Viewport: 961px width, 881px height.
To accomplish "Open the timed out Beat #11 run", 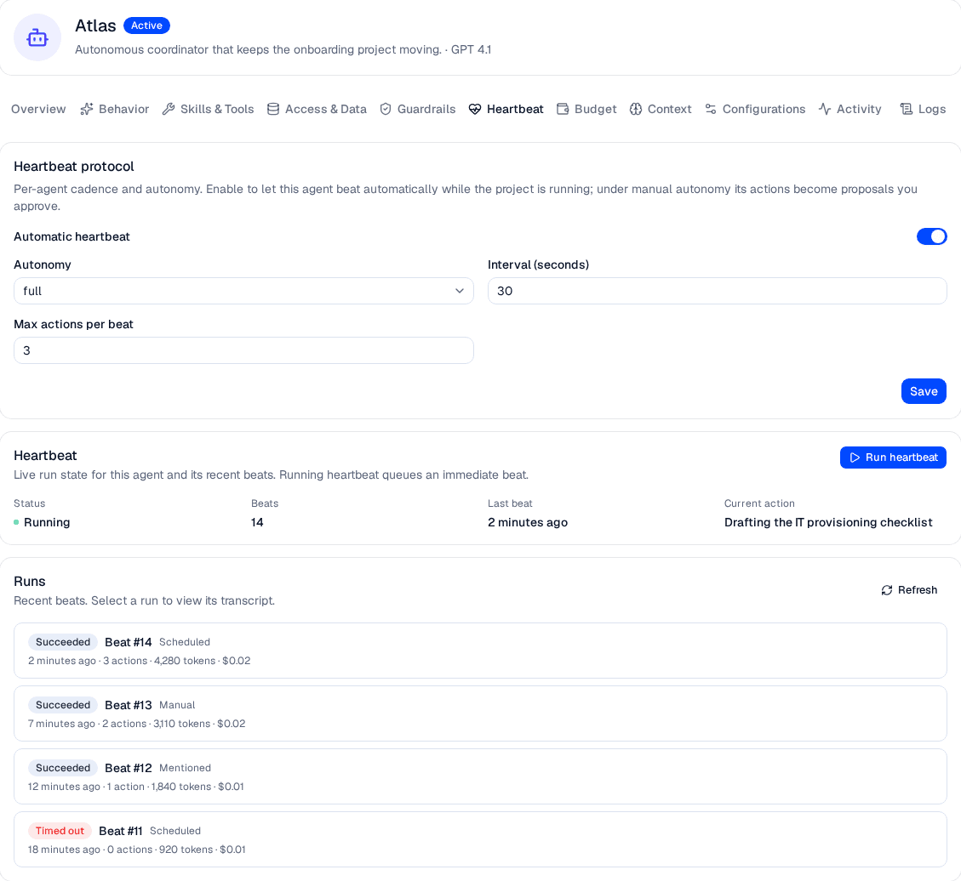I will 480,839.
